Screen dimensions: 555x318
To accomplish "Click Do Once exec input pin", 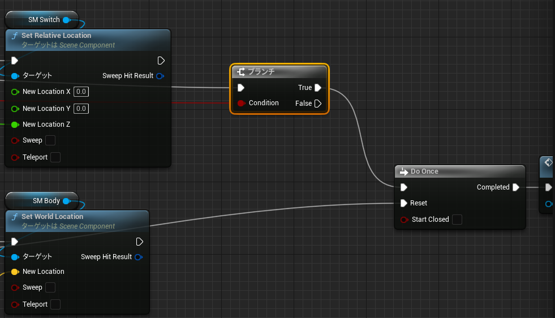I will [x=404, y=187].
